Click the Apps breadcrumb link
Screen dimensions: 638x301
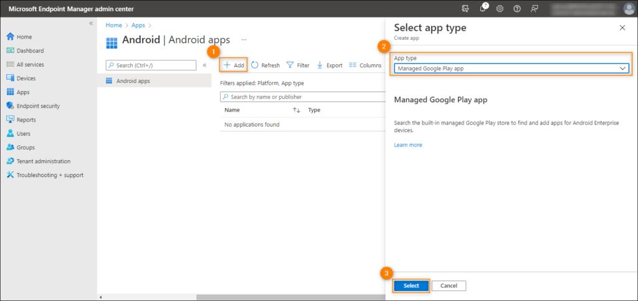[138, 25]
